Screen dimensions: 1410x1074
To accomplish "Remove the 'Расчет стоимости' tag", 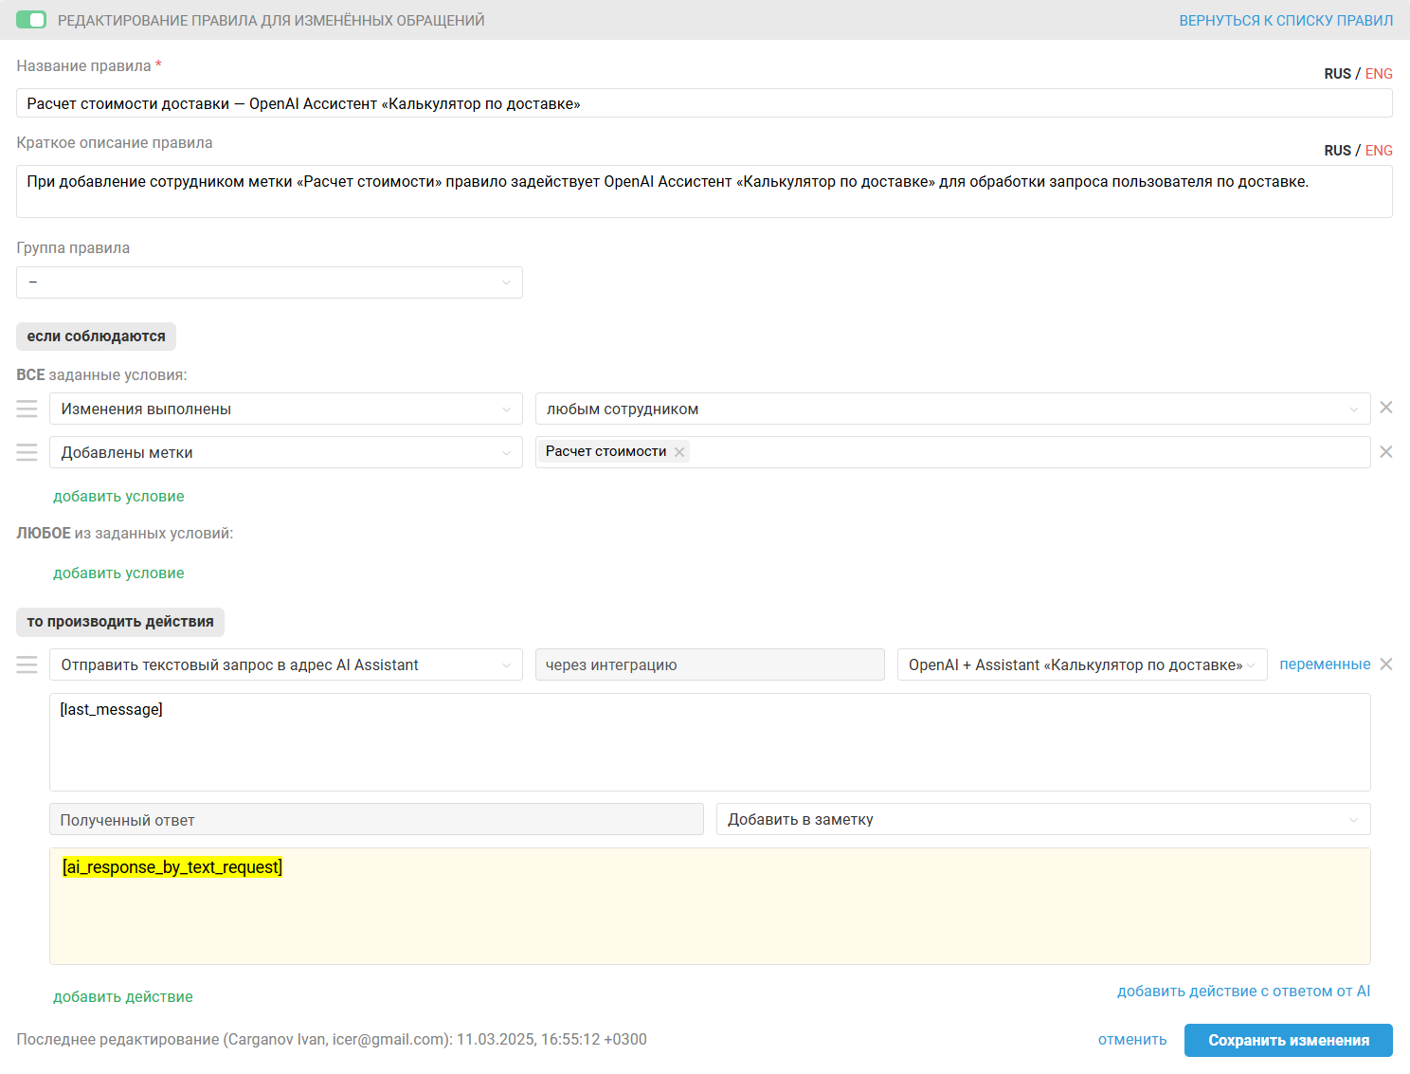I will coord(679,452).
